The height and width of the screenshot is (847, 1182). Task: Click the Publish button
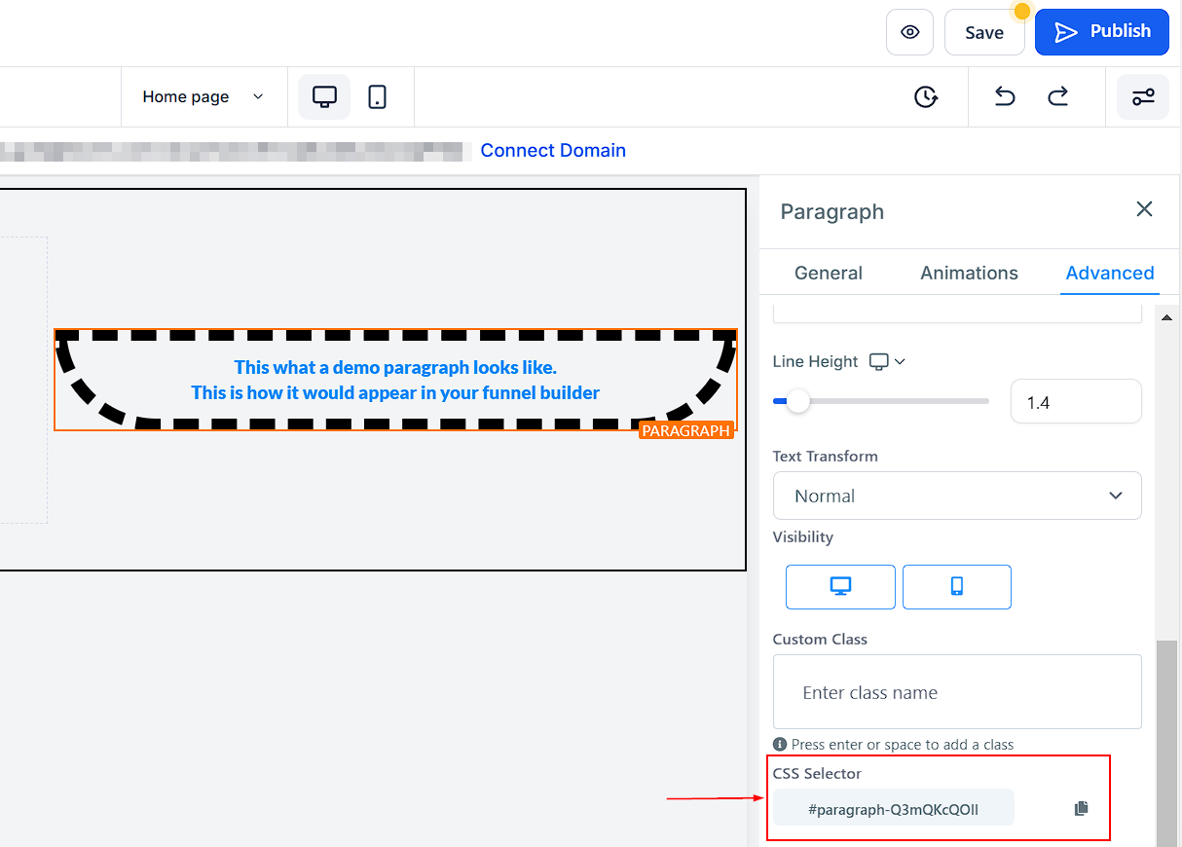tap(1101, 32)
